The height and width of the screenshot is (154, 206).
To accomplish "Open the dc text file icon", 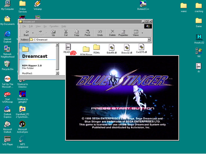I will tap(199, 68).
